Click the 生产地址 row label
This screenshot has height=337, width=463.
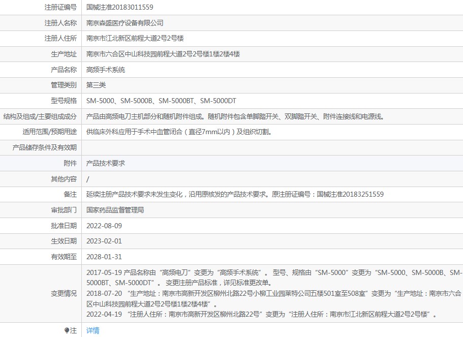click(x=64, y=54)
